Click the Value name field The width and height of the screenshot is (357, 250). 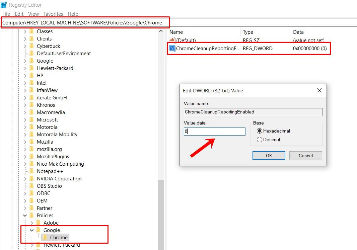pyautogui.click(x=253, y=112)
